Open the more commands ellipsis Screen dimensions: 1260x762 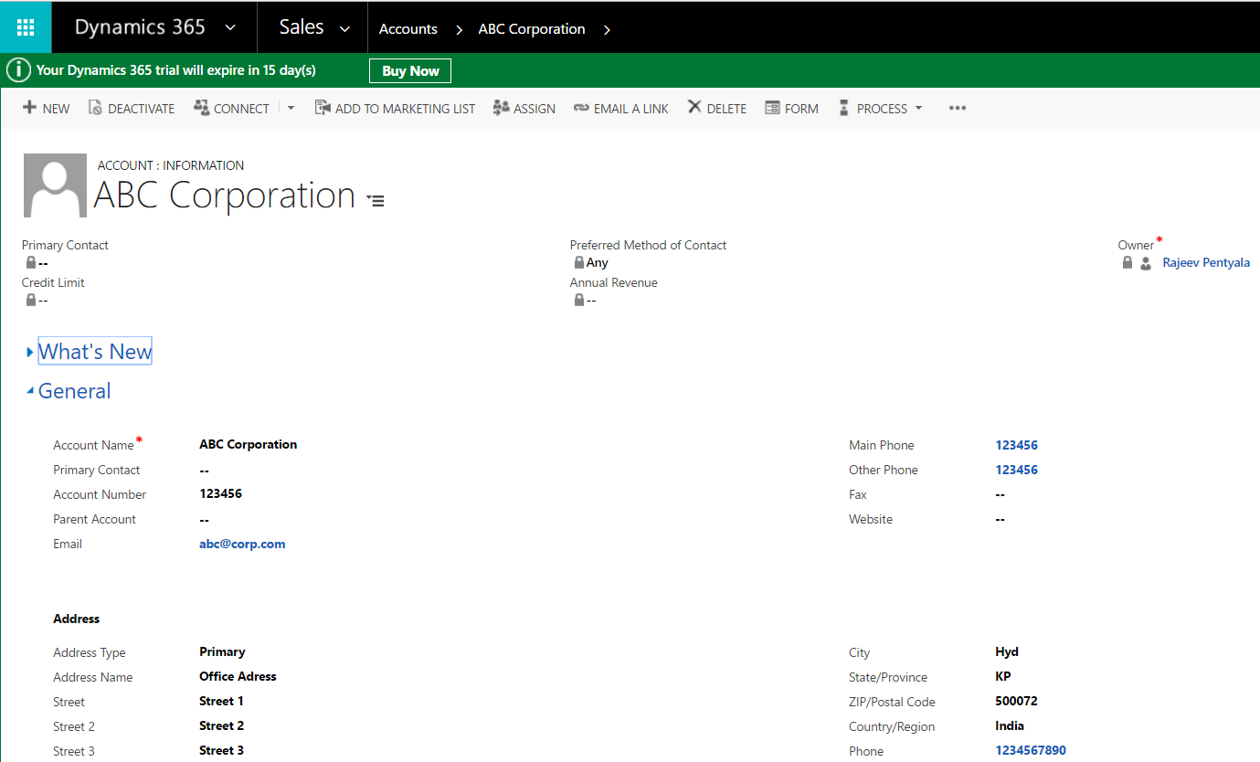(x=957, y=108)
